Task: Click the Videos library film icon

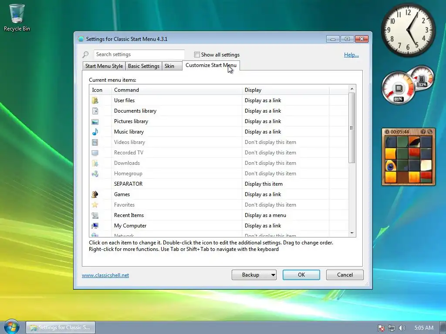Action: coord(95,142)
